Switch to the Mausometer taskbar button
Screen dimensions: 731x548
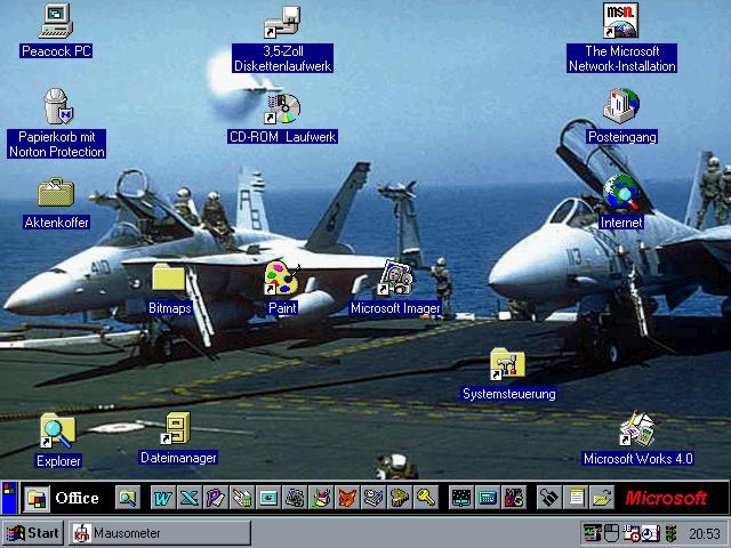(159, 533)
